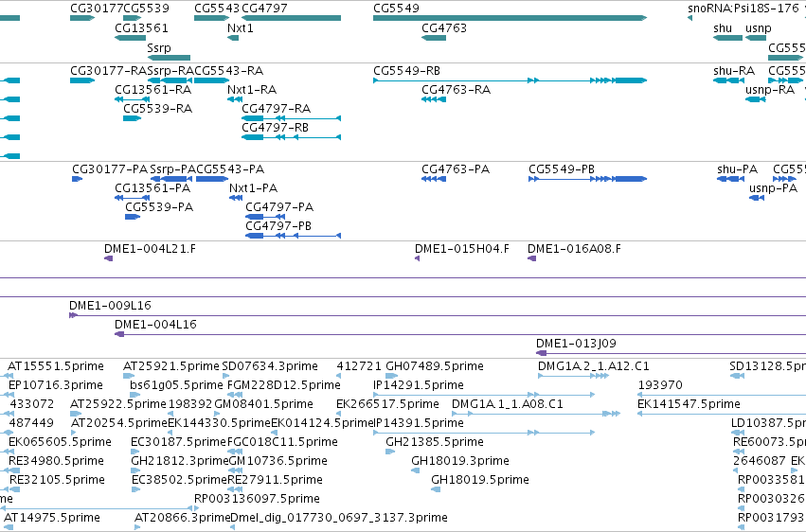Click protein Nxt1-PA feature

click(236, 198)
